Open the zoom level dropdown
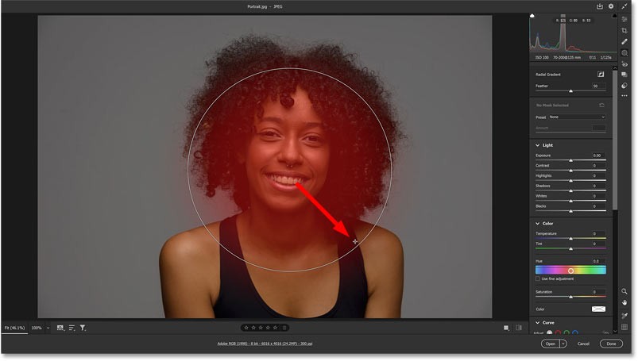The width and height of the screenshot is (638, 361). point(48,327)
